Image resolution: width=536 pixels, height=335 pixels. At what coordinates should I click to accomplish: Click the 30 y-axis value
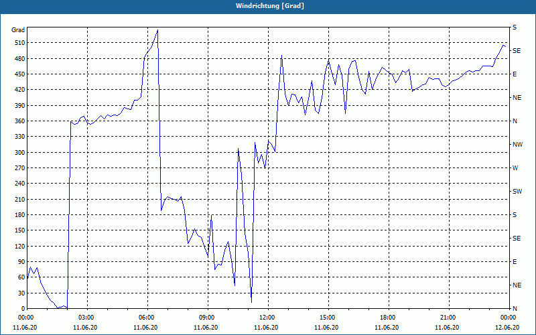click(21, 293)
